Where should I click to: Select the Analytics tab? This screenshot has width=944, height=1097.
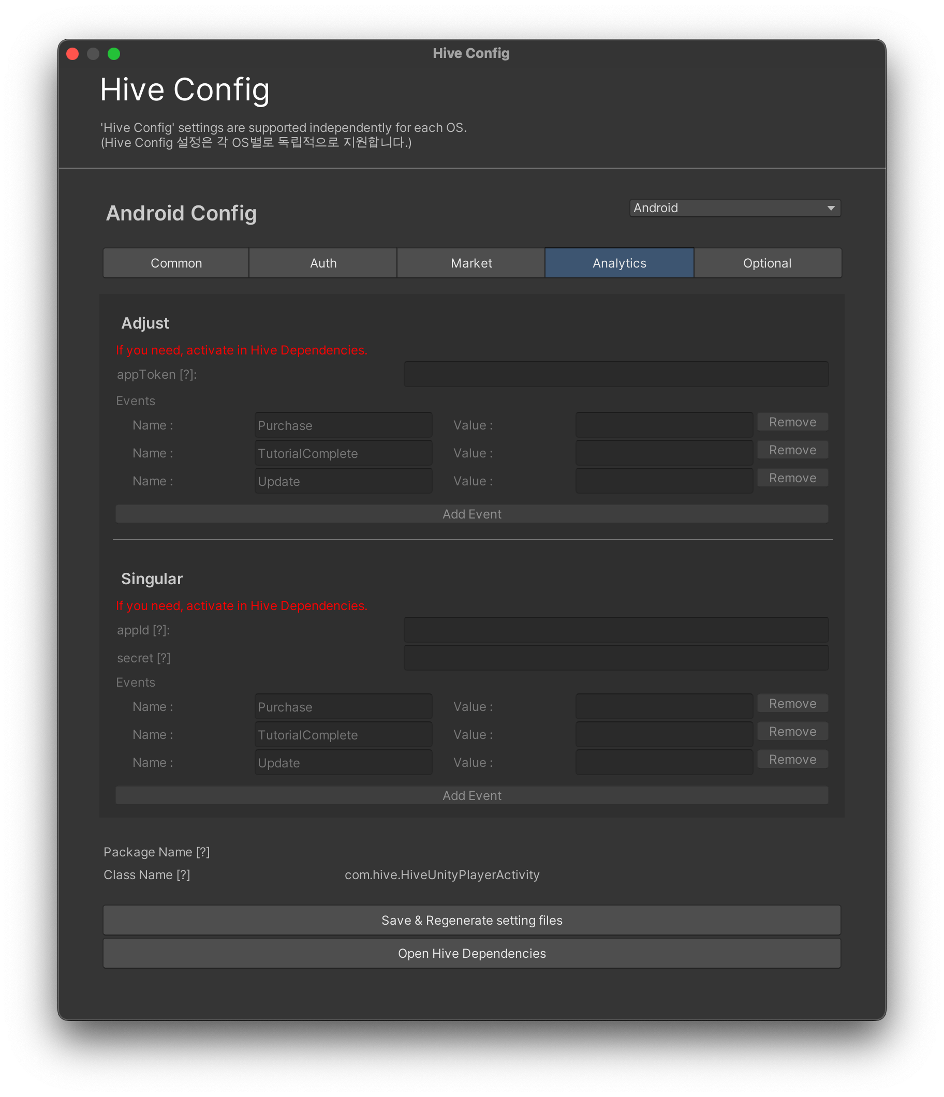[x=619, y=263]
